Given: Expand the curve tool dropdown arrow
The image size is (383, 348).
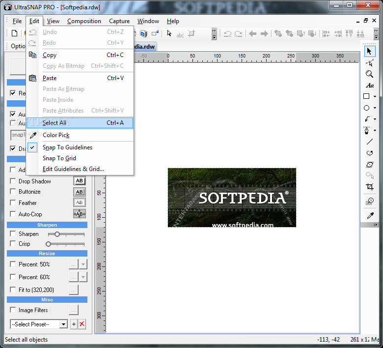Looking at the screenshot, I should click(375, 119).
